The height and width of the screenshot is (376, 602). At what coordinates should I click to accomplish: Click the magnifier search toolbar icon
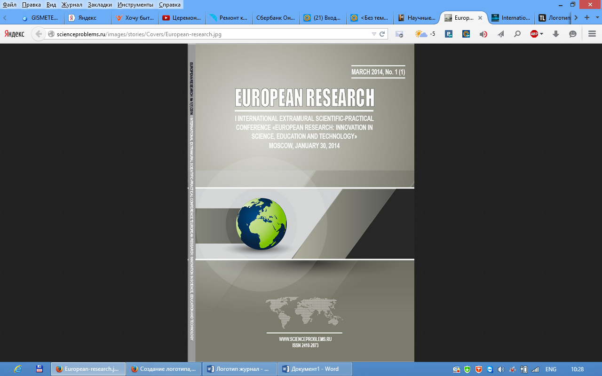click(517, 34)
